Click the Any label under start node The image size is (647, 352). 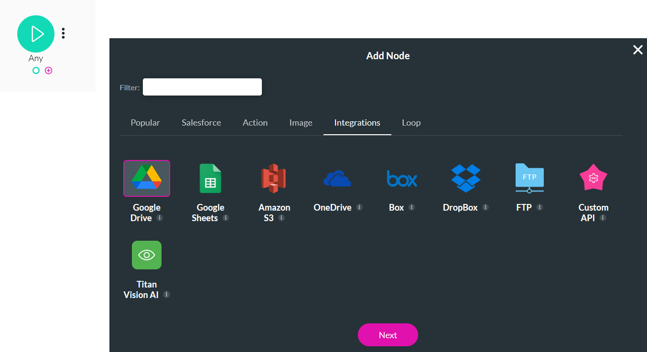click(36, 58)
